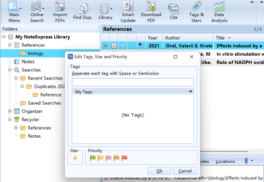Click the "2021" year cell

pyautogui.click(x=154, y=46)
